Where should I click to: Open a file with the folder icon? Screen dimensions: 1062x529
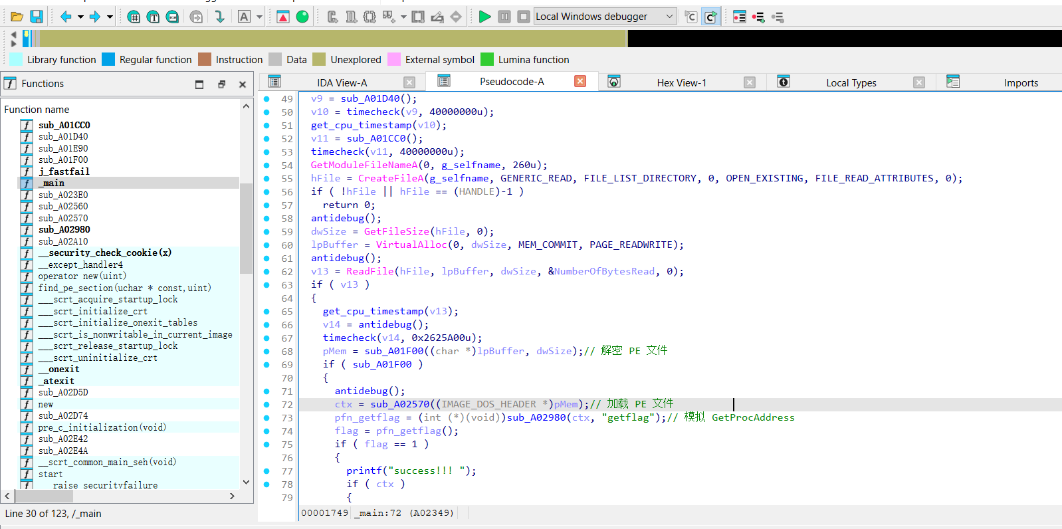(17, 17)
